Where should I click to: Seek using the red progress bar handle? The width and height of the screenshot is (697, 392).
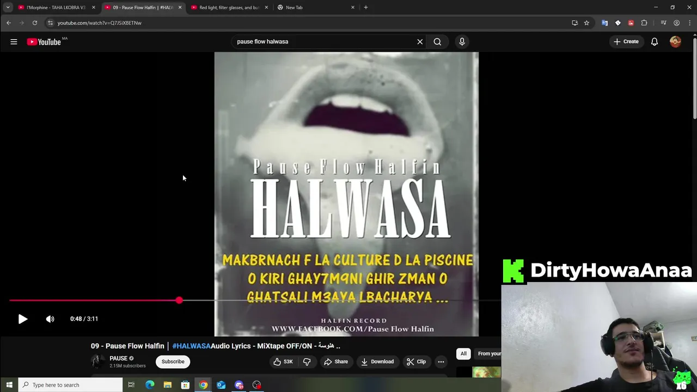179,300
